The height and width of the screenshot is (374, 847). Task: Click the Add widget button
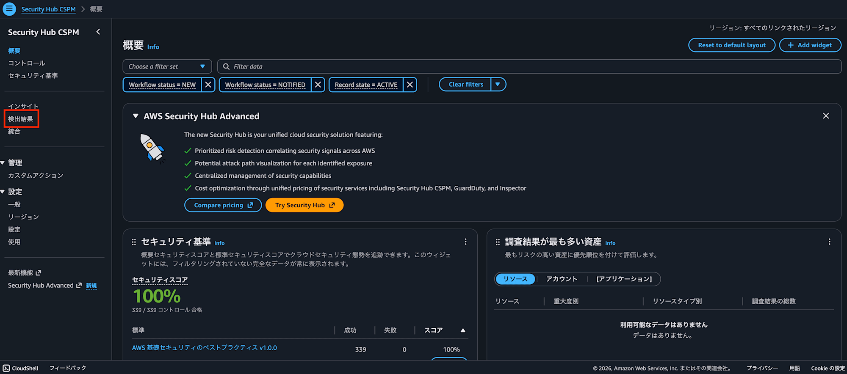click(810, 45)
